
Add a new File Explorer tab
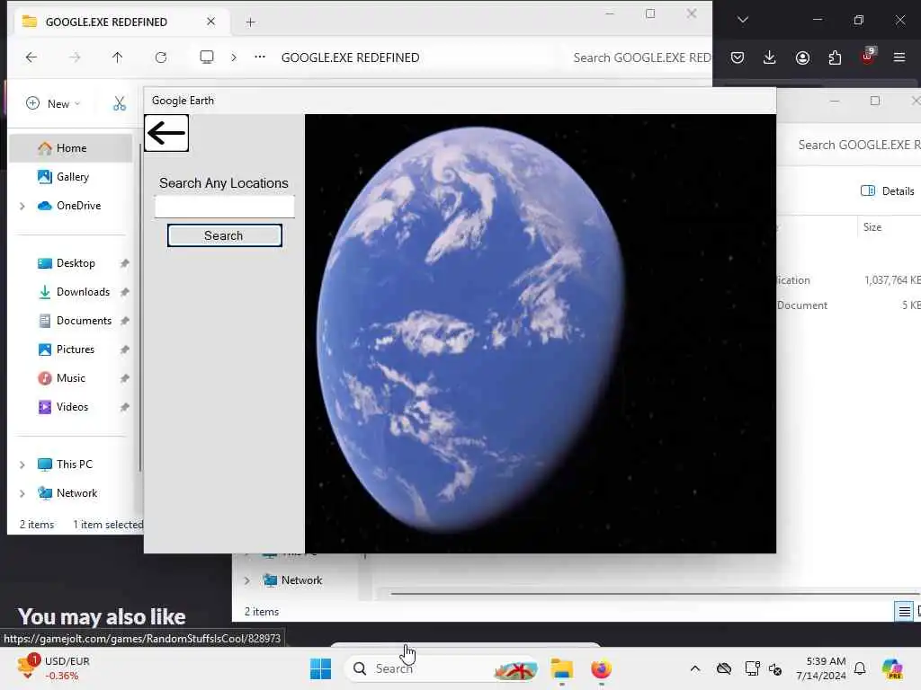[250, 22]
